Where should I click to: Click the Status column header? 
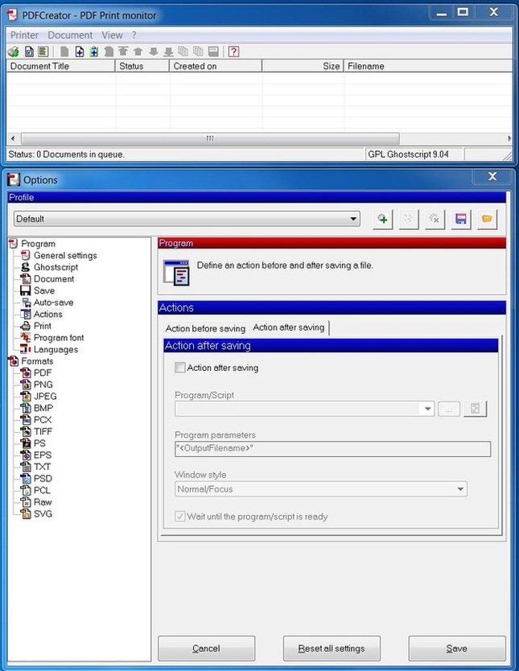(142, 66)
